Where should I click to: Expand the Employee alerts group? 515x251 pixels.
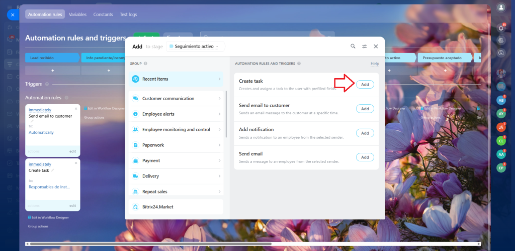(176, 114)
